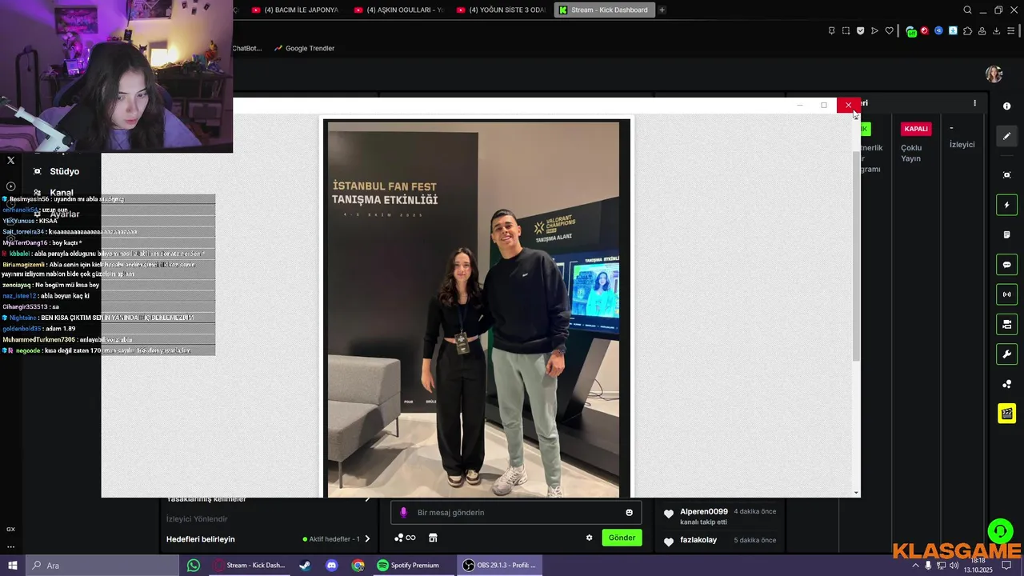Open Windows notification center icon
The height and width of the screenshot is (576, 1024).
[1006, 566]
